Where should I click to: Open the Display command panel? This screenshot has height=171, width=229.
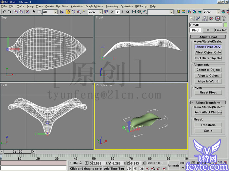[x=218, y=19]
